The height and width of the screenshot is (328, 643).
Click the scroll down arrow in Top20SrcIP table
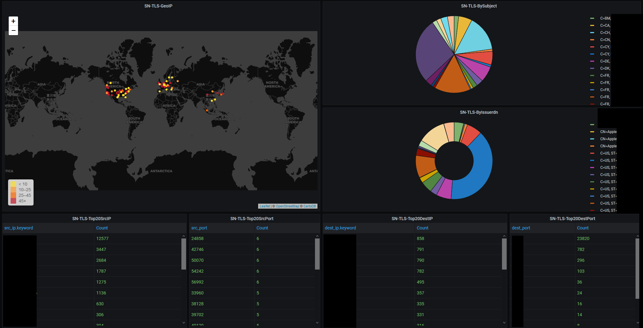pos(184,322)
